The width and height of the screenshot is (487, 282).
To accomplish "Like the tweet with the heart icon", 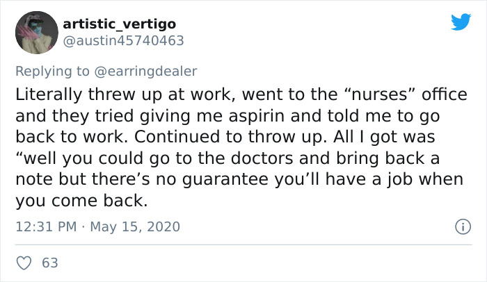I will coord(24,263).
